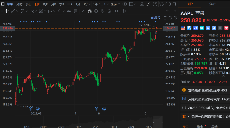Activate the pencil draw icon

tap(148, 4)
